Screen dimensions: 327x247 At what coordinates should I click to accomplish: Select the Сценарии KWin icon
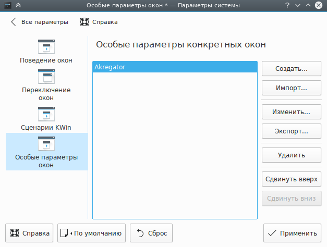point(46,114)
